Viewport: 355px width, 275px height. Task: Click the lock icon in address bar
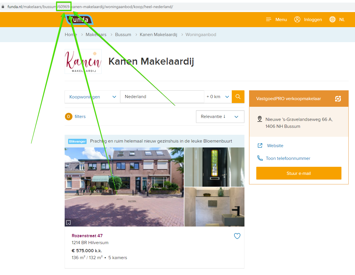3,7
